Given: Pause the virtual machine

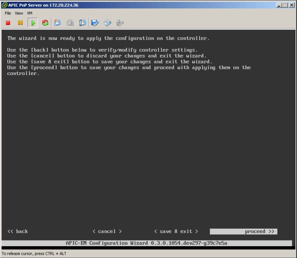Looking at the screenshot, I should [20, 23].
